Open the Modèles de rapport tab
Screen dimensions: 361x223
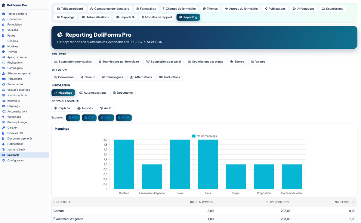(157, 17)
